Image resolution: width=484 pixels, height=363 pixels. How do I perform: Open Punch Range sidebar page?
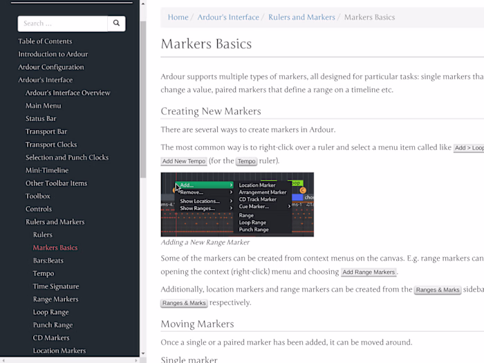point(53,326)
